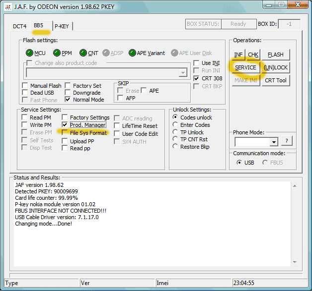Image resolution: width=312 pixels, height=291 pixels.
Task: Minimize the J.A.F. window
Action: click(x=269, y=5)
